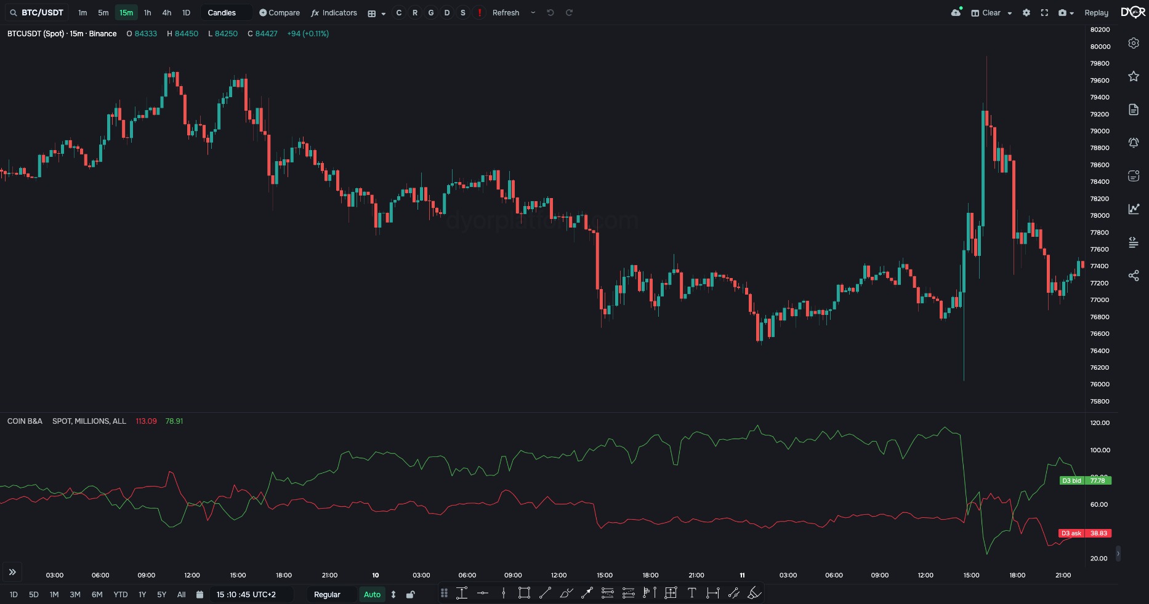Toggle the G circle button
1149x604 pixels.
coord(431,13)
